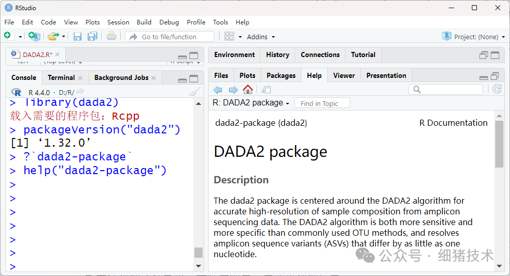Open the DADA2 package topic dropdown
Image resolution: width=510 pixels, height=276 pixels.
tap(251, 103)
